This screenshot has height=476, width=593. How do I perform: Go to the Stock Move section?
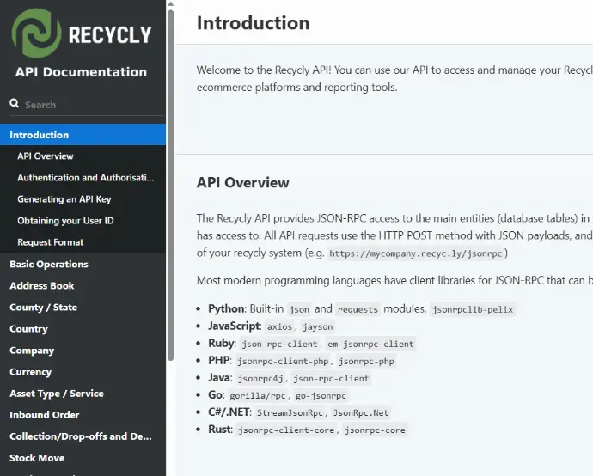click(x=37, y=458)
